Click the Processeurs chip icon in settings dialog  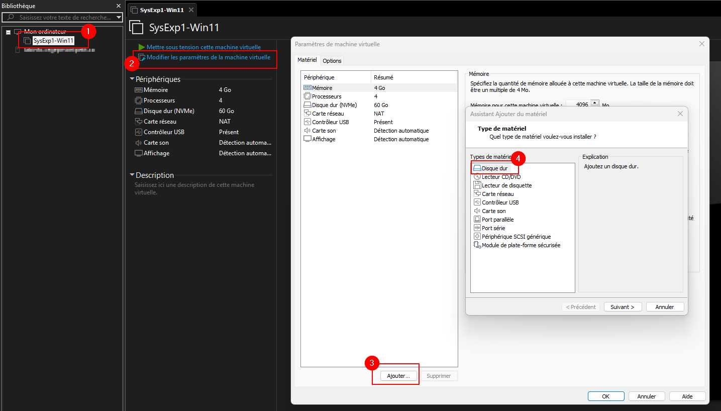[x=307, y=96]
